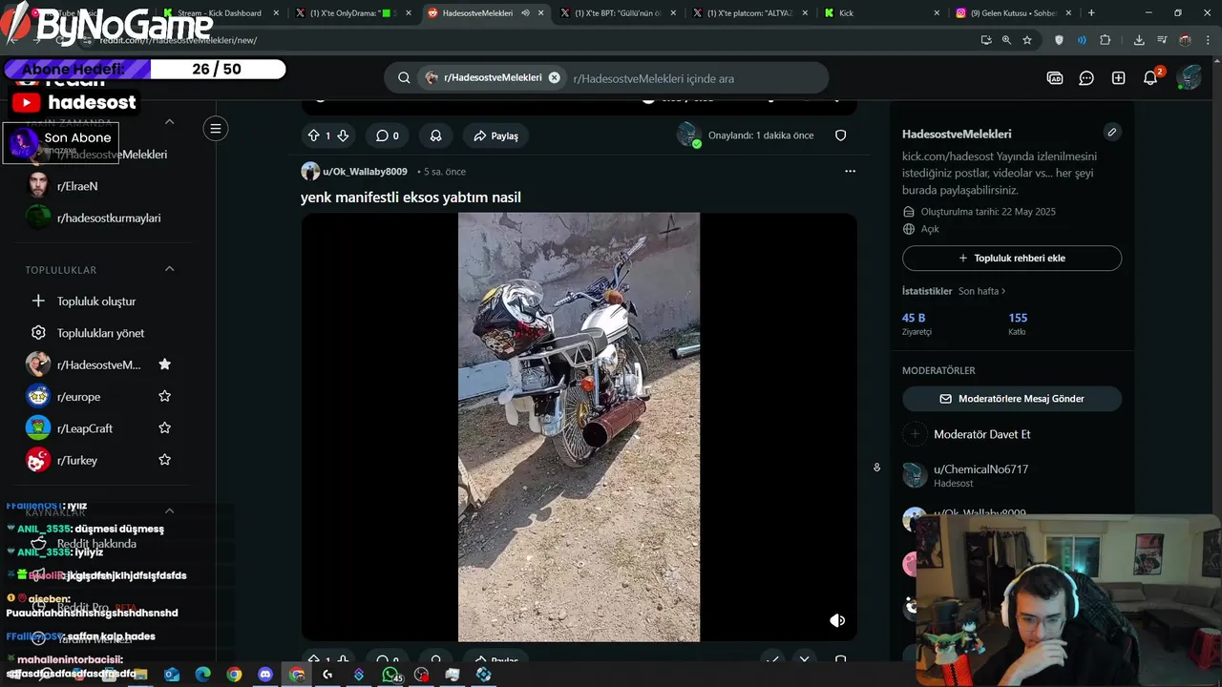Click the search magnifier icon
Viewport: 1222px width, 687px height.
coord(404,78)
